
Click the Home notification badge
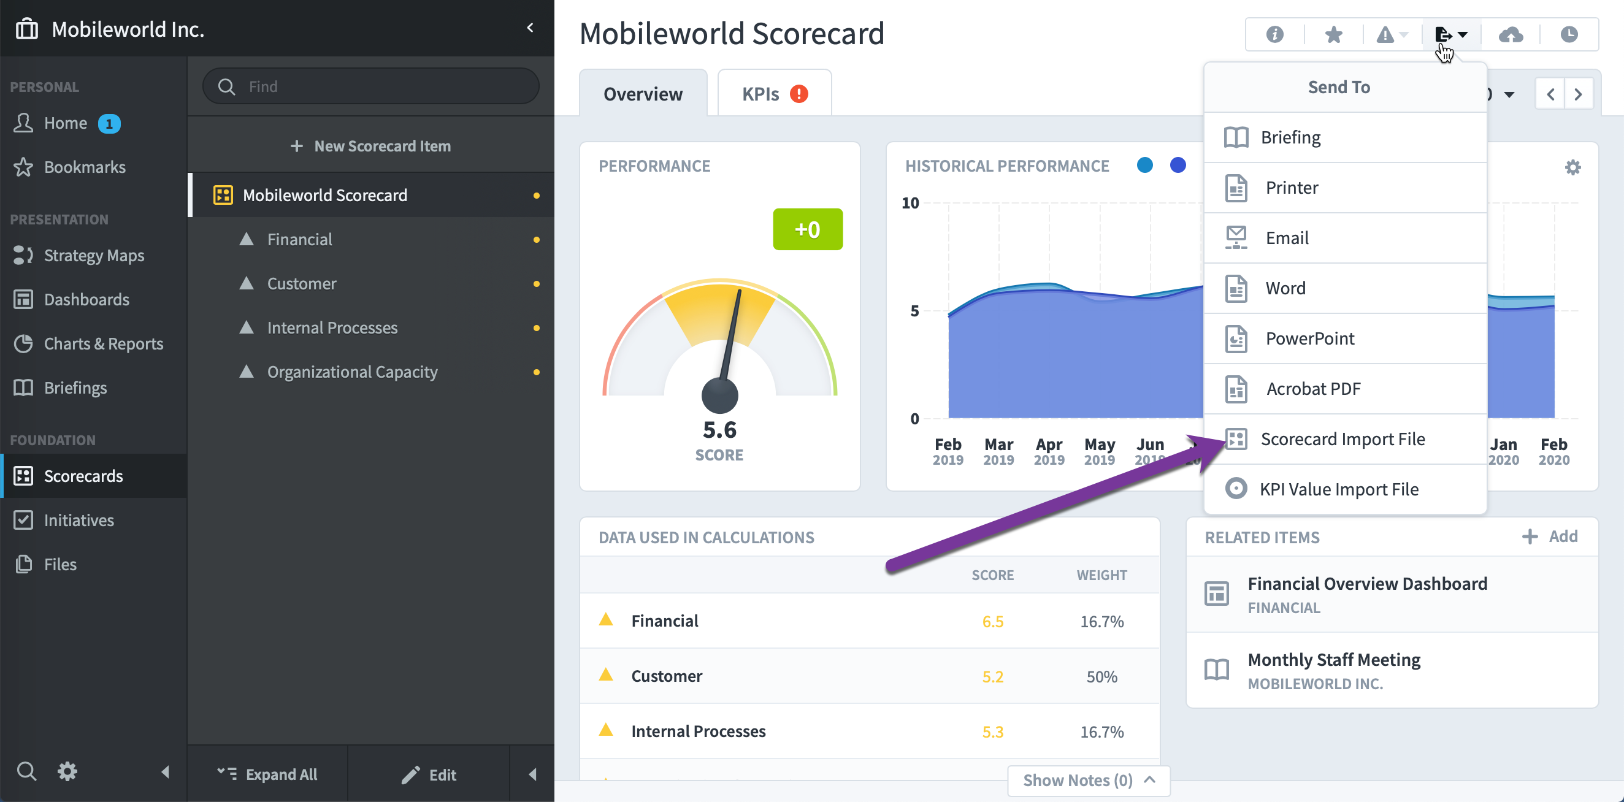pyautogui.click(x=109, y=124)
